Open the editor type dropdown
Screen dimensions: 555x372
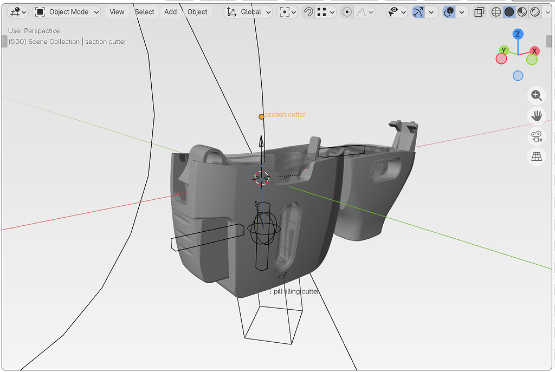18,12
